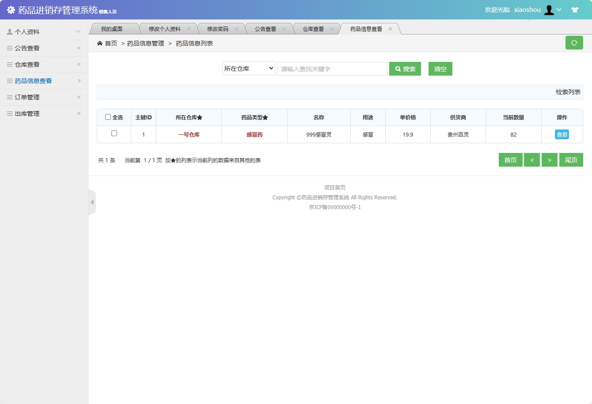Click the theme shirt icon top right
The image size is (592, 404).
click(x=575, y=9)
